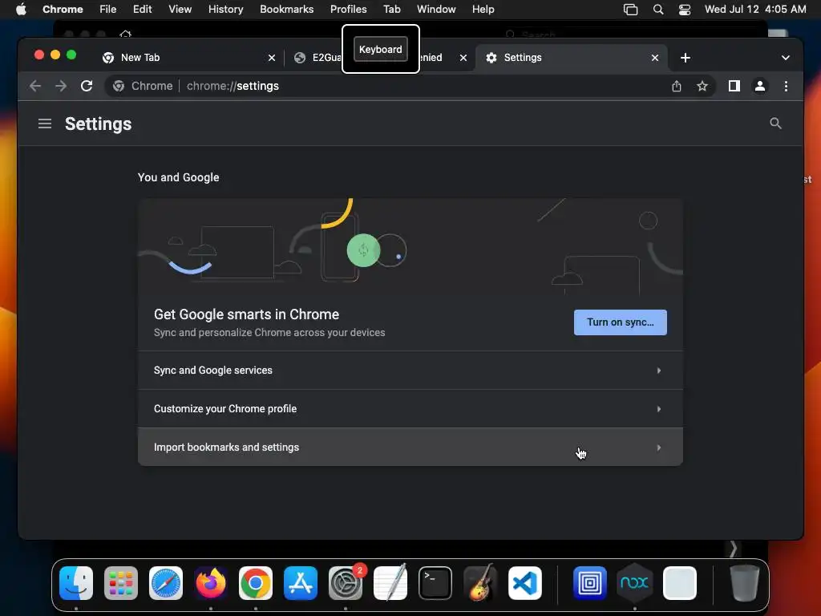
Task: Open the Apple menu
Action: [x=21, y=9]
